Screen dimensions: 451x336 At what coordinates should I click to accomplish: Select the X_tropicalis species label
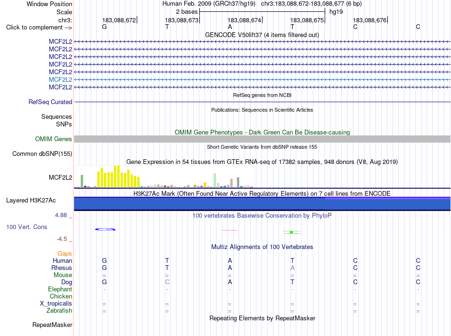[56, 304]
